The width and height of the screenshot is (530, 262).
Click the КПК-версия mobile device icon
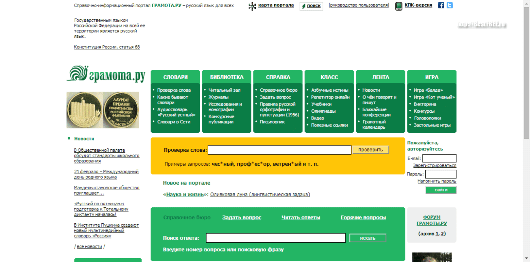tap(399, 6)
